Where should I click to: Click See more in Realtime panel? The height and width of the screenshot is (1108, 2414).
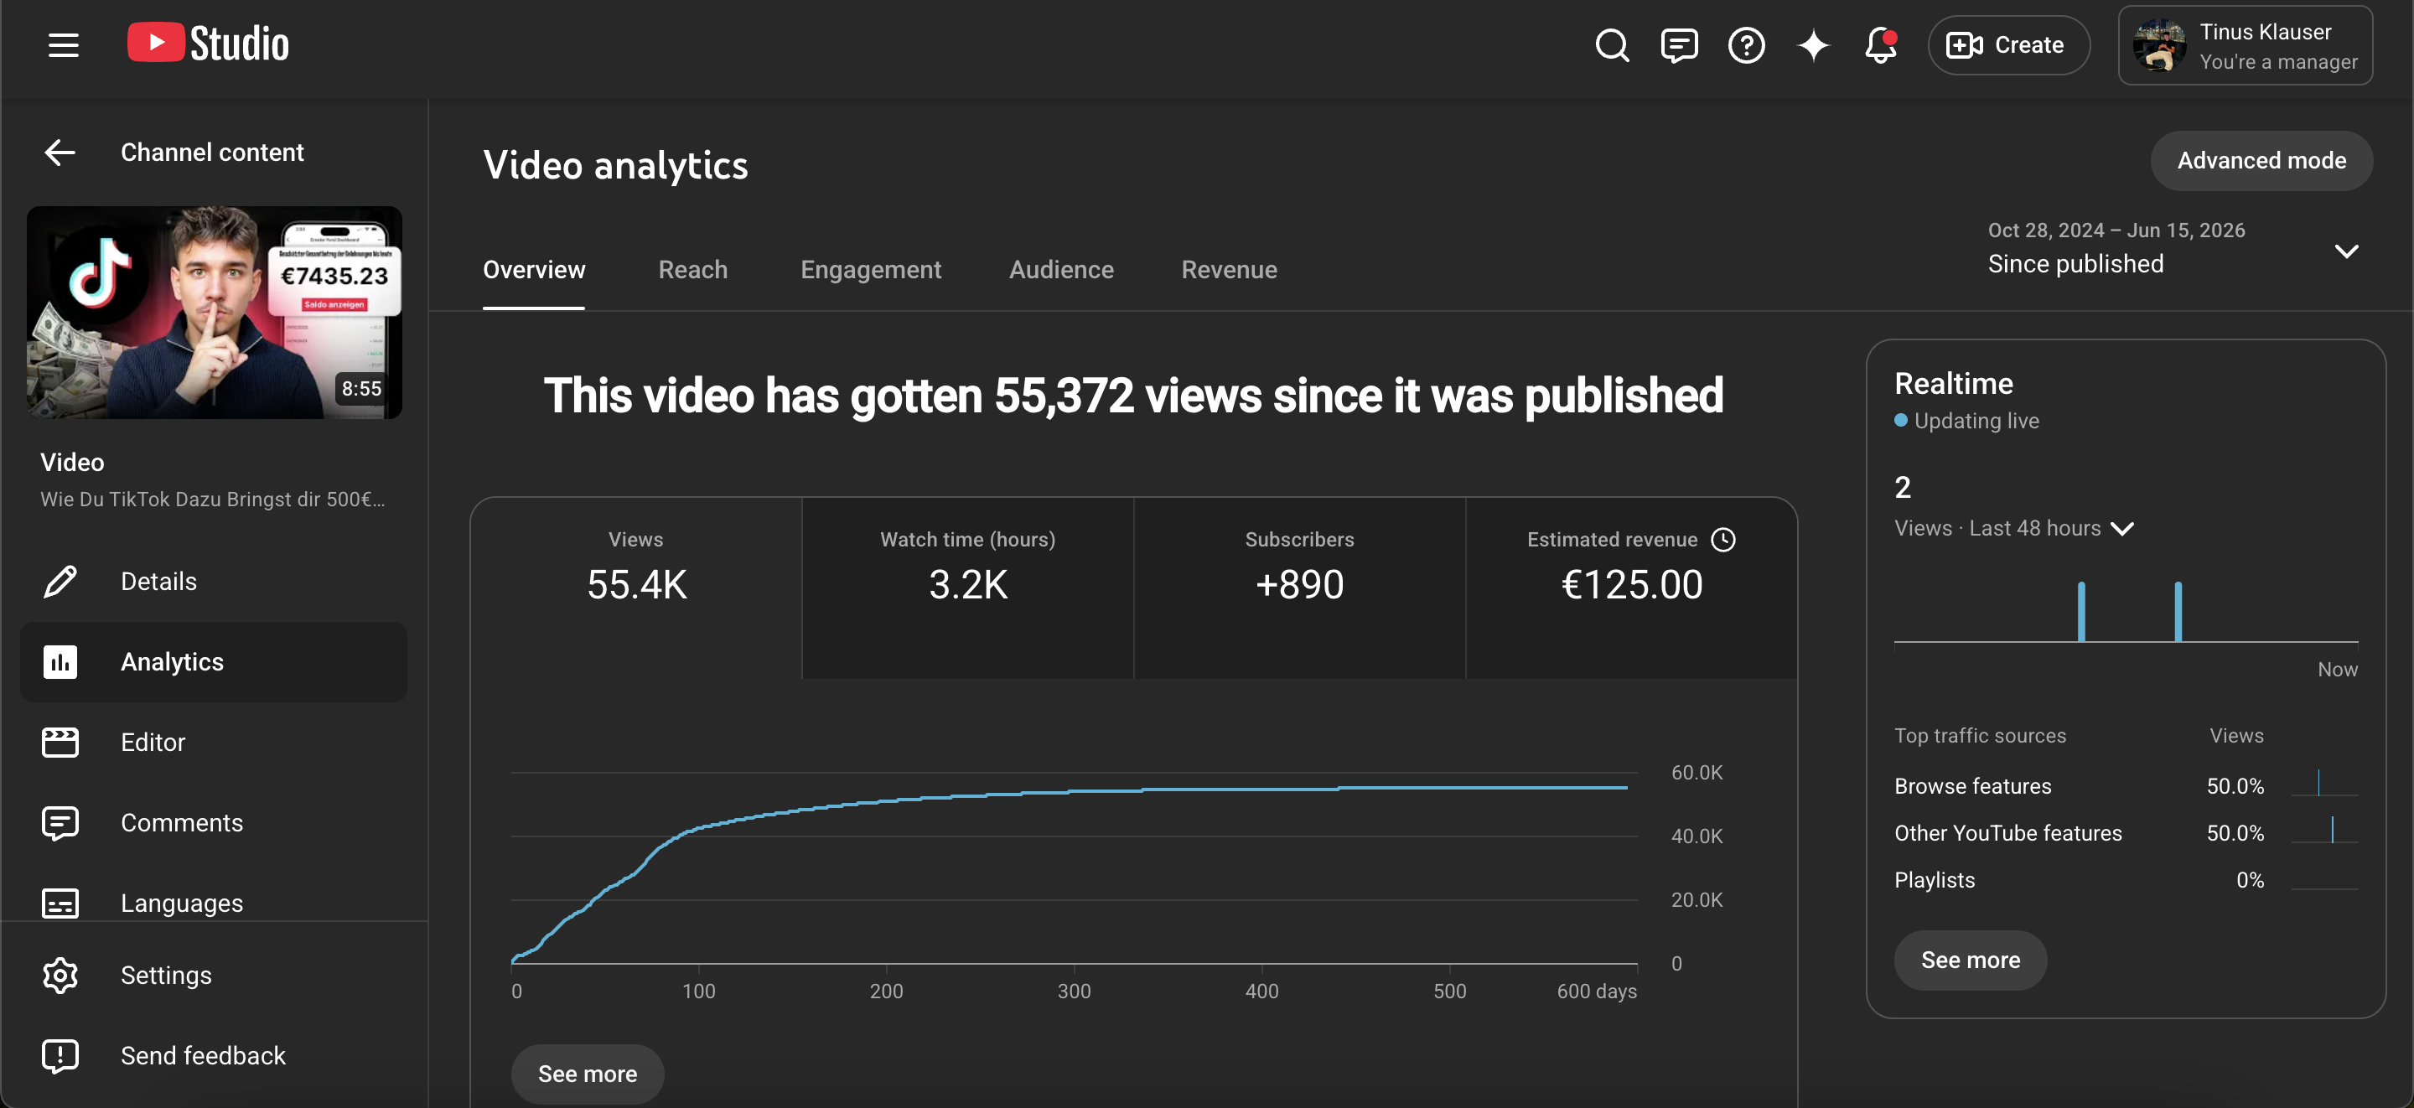point(1970,960)
